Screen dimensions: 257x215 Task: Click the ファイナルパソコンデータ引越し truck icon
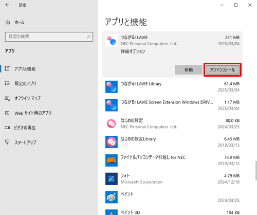[x=112, y=160]
